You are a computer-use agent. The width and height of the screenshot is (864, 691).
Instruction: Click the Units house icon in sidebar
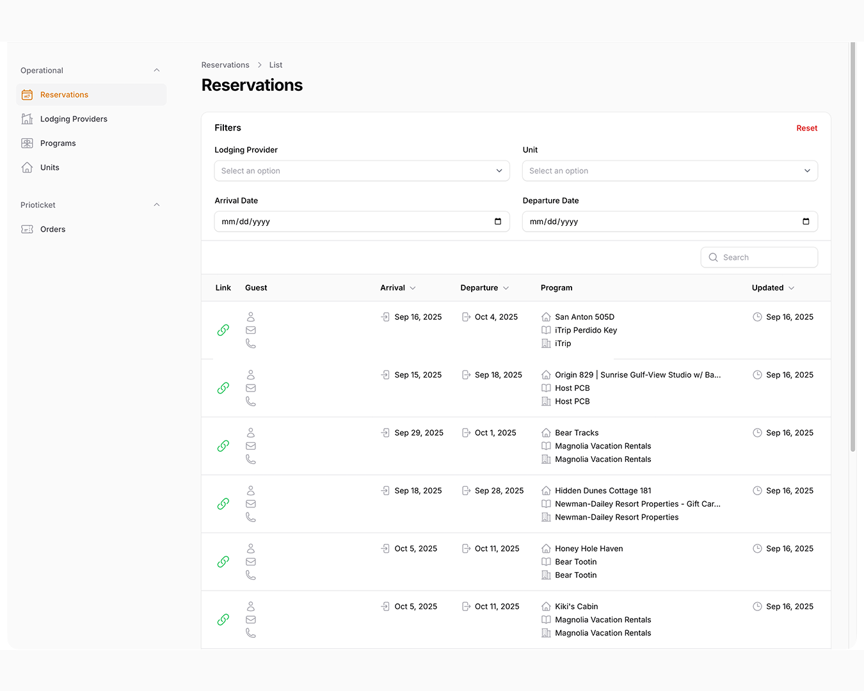click(x=27, y=168)
